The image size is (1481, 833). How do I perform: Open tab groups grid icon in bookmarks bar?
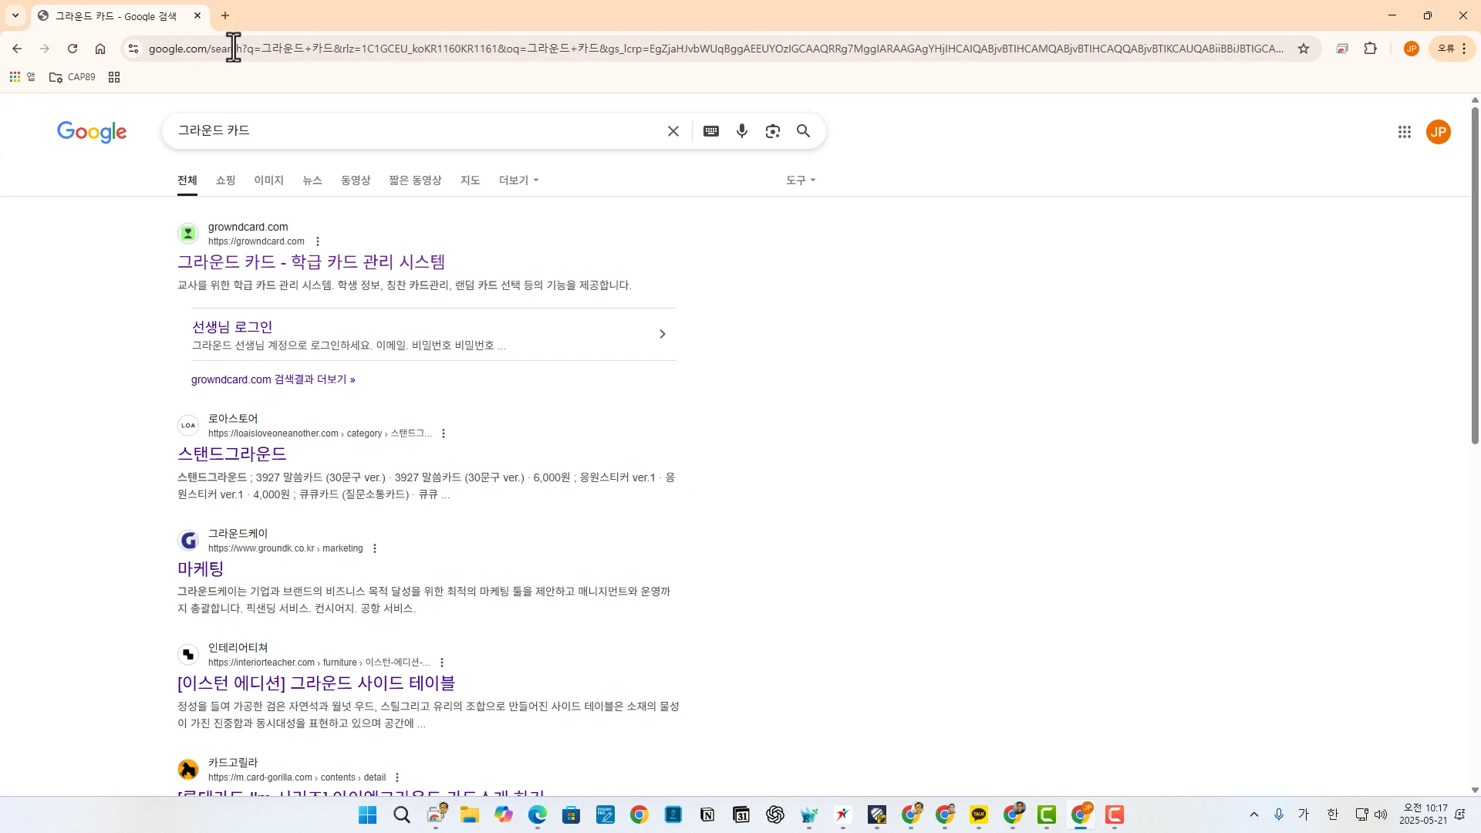[114, 77]
